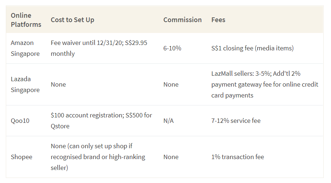Screen dimensions: 331x183
Task: Click the S$1 closing fee cell
Action: [x=253, y=48]
